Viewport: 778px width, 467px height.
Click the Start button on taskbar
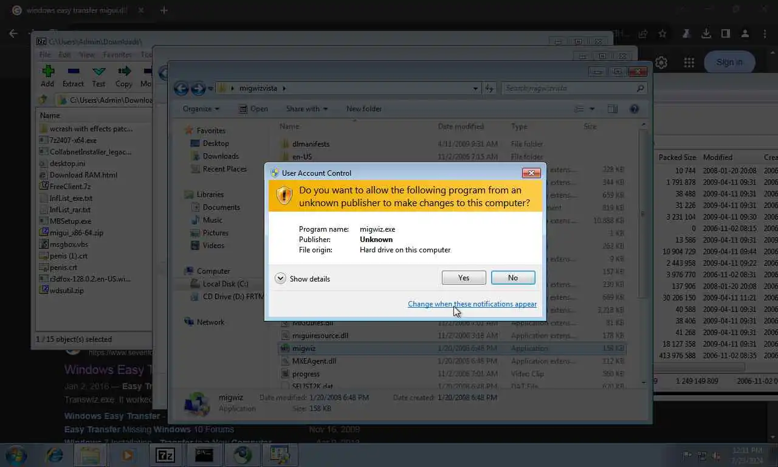(x=16, y=455)
